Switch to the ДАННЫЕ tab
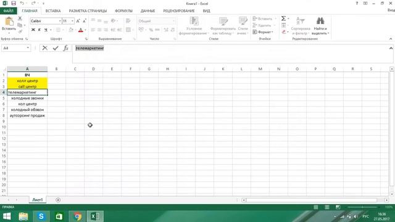395x222 pixels. tap(148, 11)
